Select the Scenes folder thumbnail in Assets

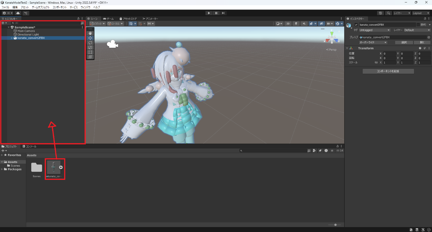coord(36,168)
